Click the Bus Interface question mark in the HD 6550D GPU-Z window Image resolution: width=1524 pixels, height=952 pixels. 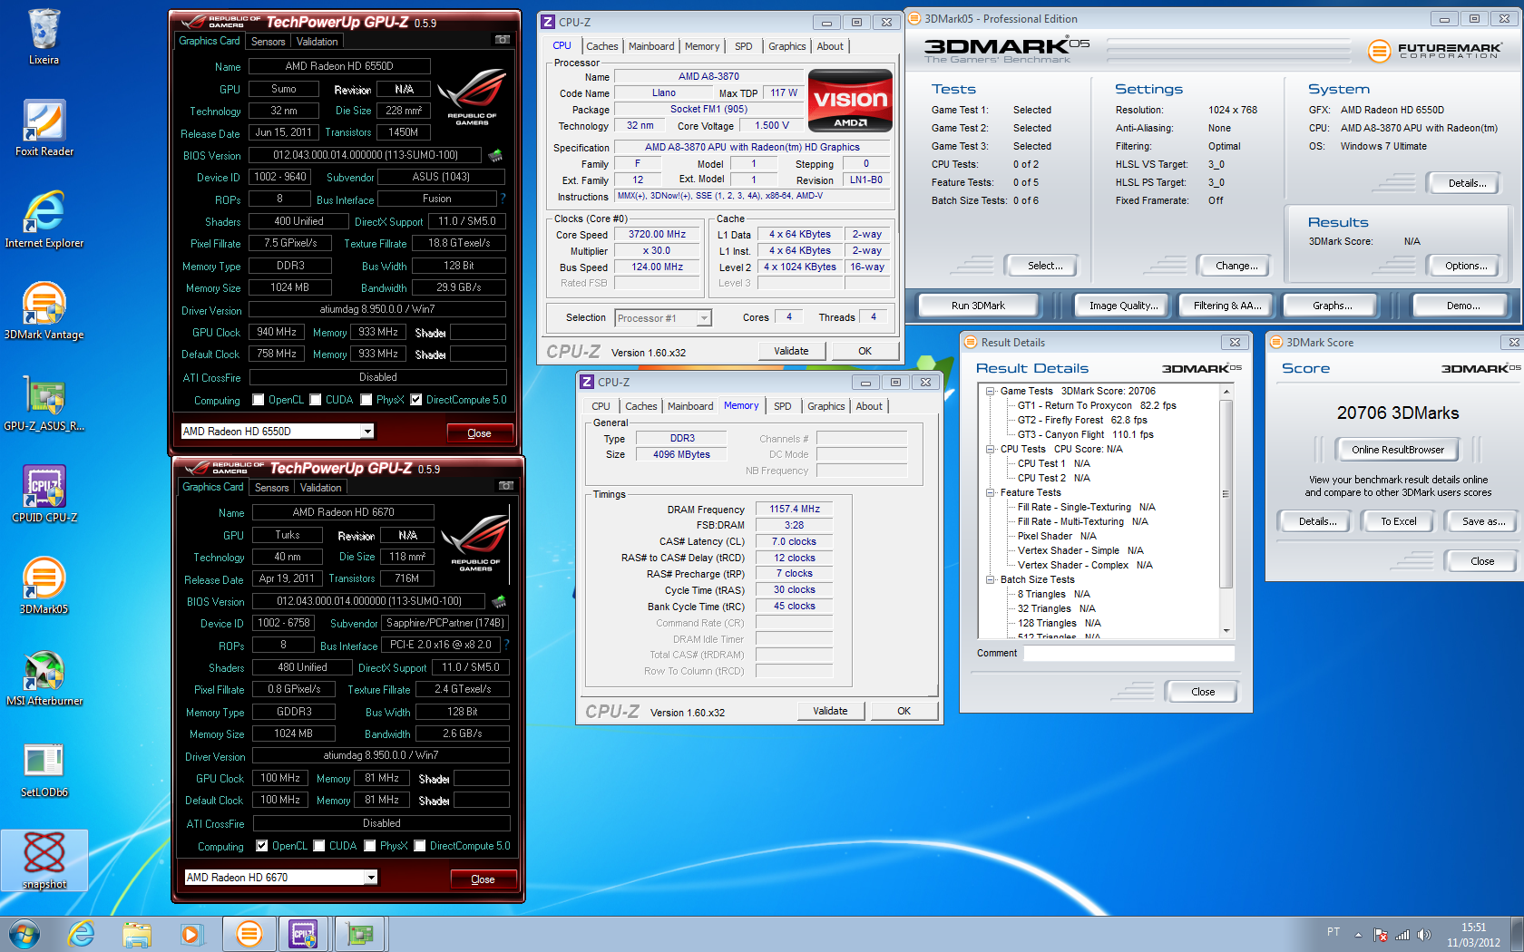pyautogui.click(x=503, y=199)
